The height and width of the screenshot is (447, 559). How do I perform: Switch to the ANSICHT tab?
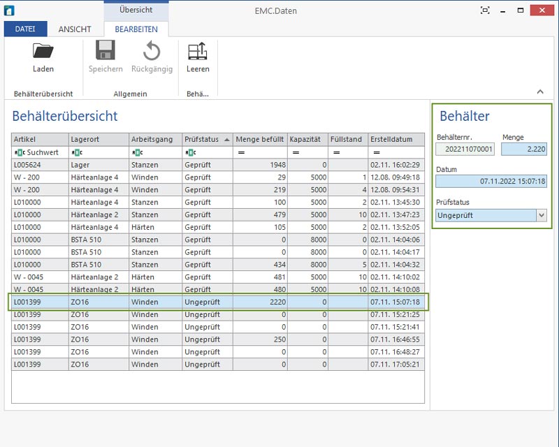pyautogui.click(x=75, y=29)
